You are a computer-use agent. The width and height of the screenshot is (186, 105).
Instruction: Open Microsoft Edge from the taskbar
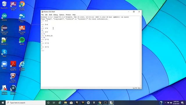pos(60,103)
